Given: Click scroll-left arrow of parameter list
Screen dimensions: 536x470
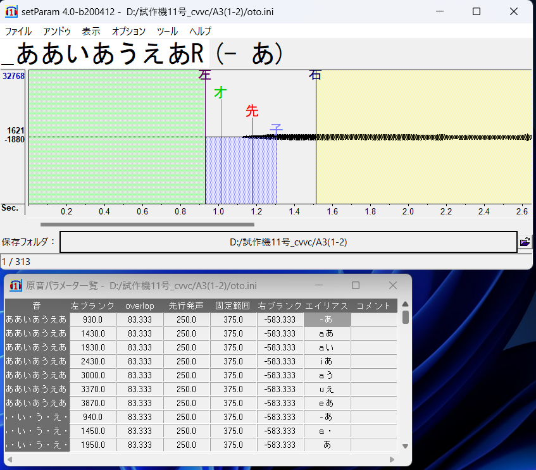Looking at the screenshot, I should (9, 459).
